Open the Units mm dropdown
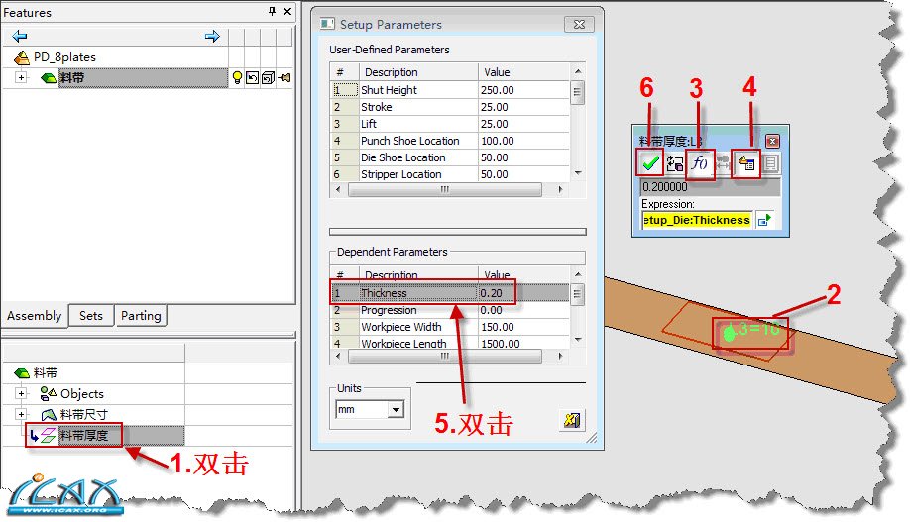910x522 pixels. point(397,409)
